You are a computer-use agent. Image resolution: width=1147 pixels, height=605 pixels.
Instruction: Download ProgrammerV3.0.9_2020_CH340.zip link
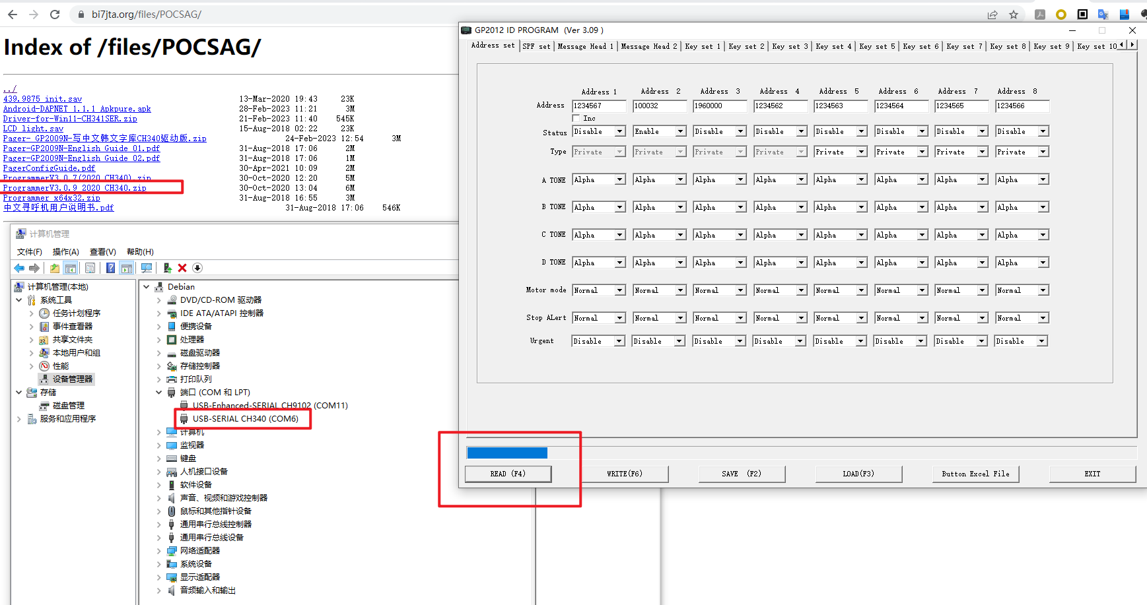pos(75,188)
